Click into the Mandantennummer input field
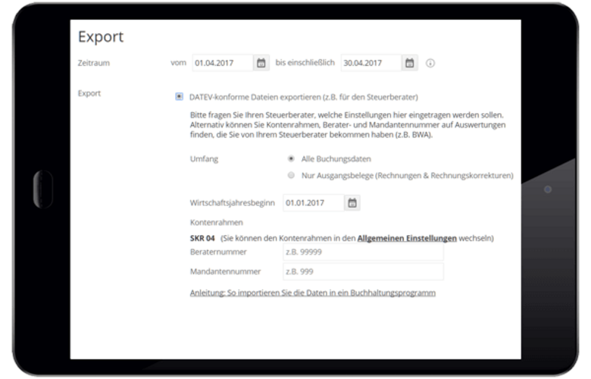591x379 pixels. [362, 271]
